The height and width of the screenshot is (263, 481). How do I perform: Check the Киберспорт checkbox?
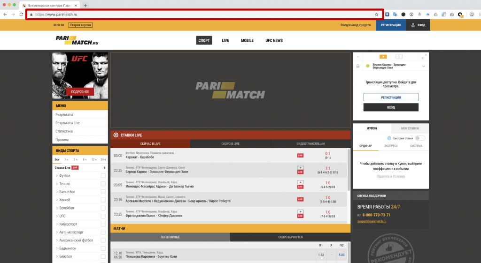pos(103,224)
